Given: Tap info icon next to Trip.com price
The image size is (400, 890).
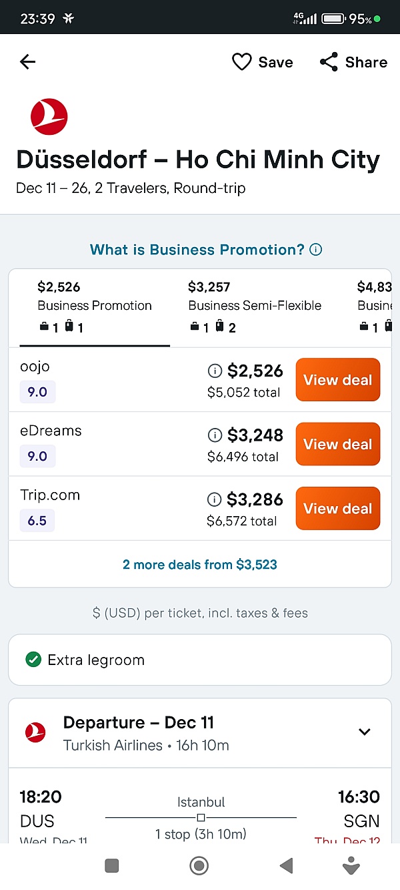Looking at the screenshot, I should tap(215, 499).
